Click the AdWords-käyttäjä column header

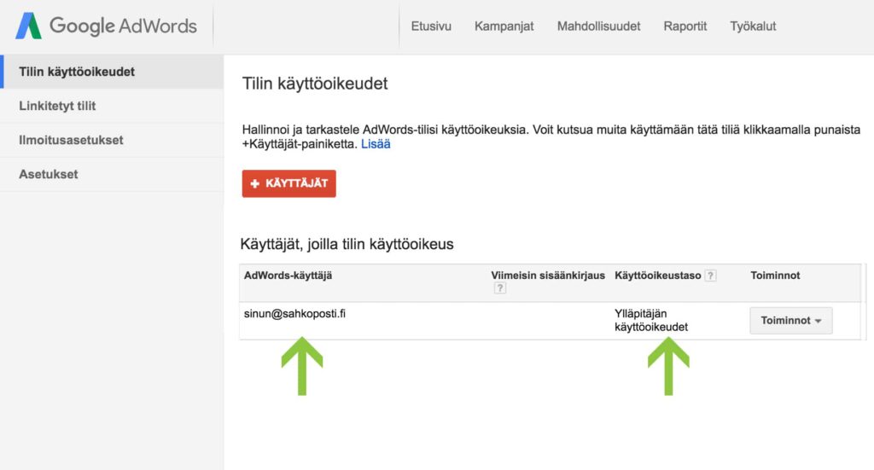point(288,276)
